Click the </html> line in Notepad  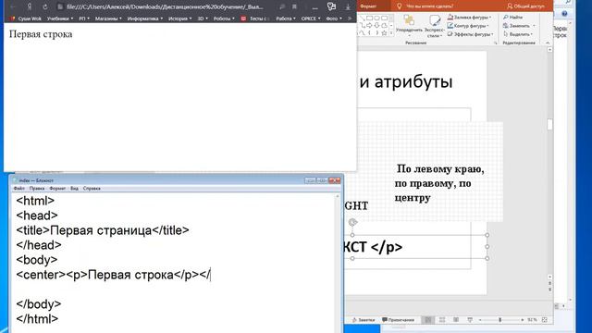(x=37, y=318)
